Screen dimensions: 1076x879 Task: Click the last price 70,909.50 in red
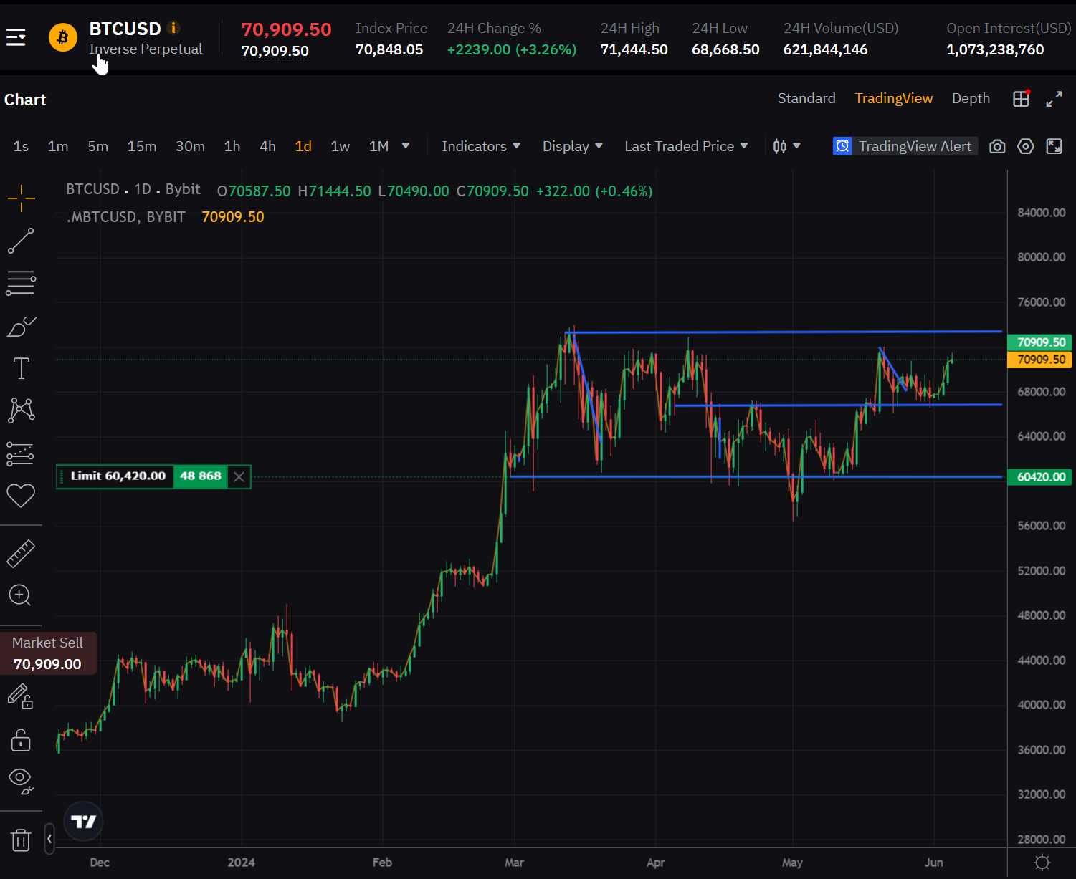287,29
